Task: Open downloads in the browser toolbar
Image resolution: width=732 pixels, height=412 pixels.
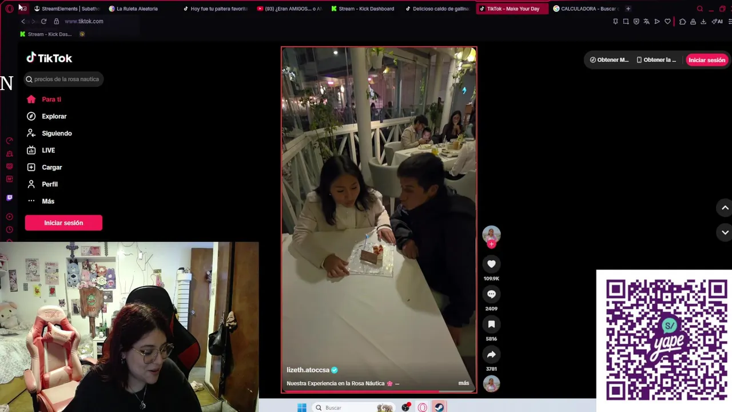Action: tap(703, 21)
